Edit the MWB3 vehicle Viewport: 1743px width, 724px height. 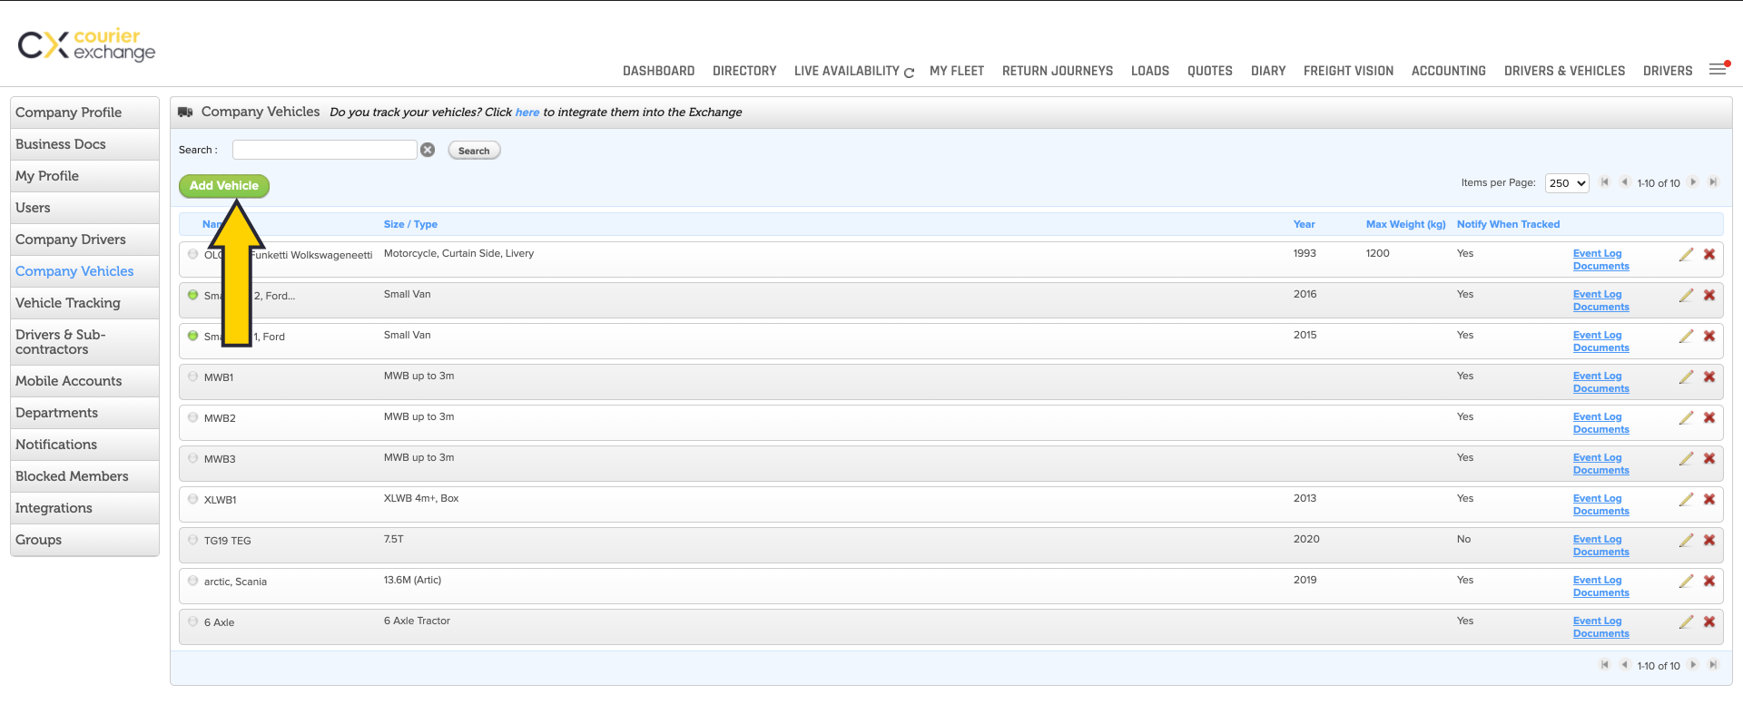coord(1686,459)
